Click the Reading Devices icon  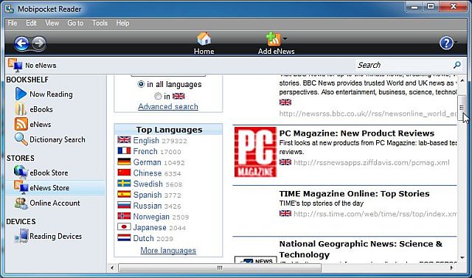(x=21, y=236)
